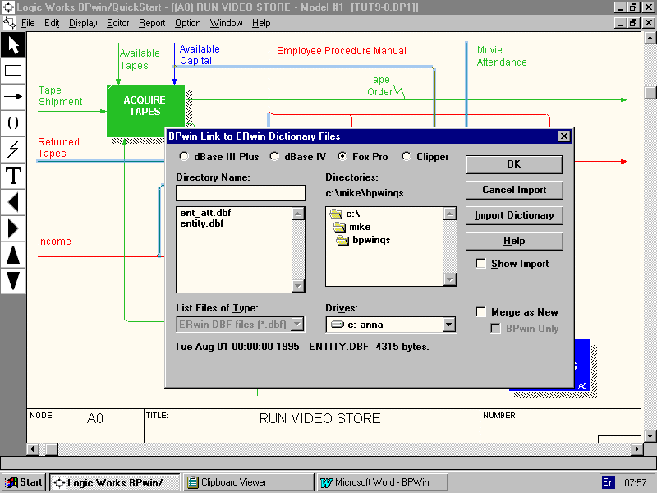Click the ACQUIRE TAPES activity box
This screenshot has width=657, height=493.
pyautogui.click(x=145, y=111)
